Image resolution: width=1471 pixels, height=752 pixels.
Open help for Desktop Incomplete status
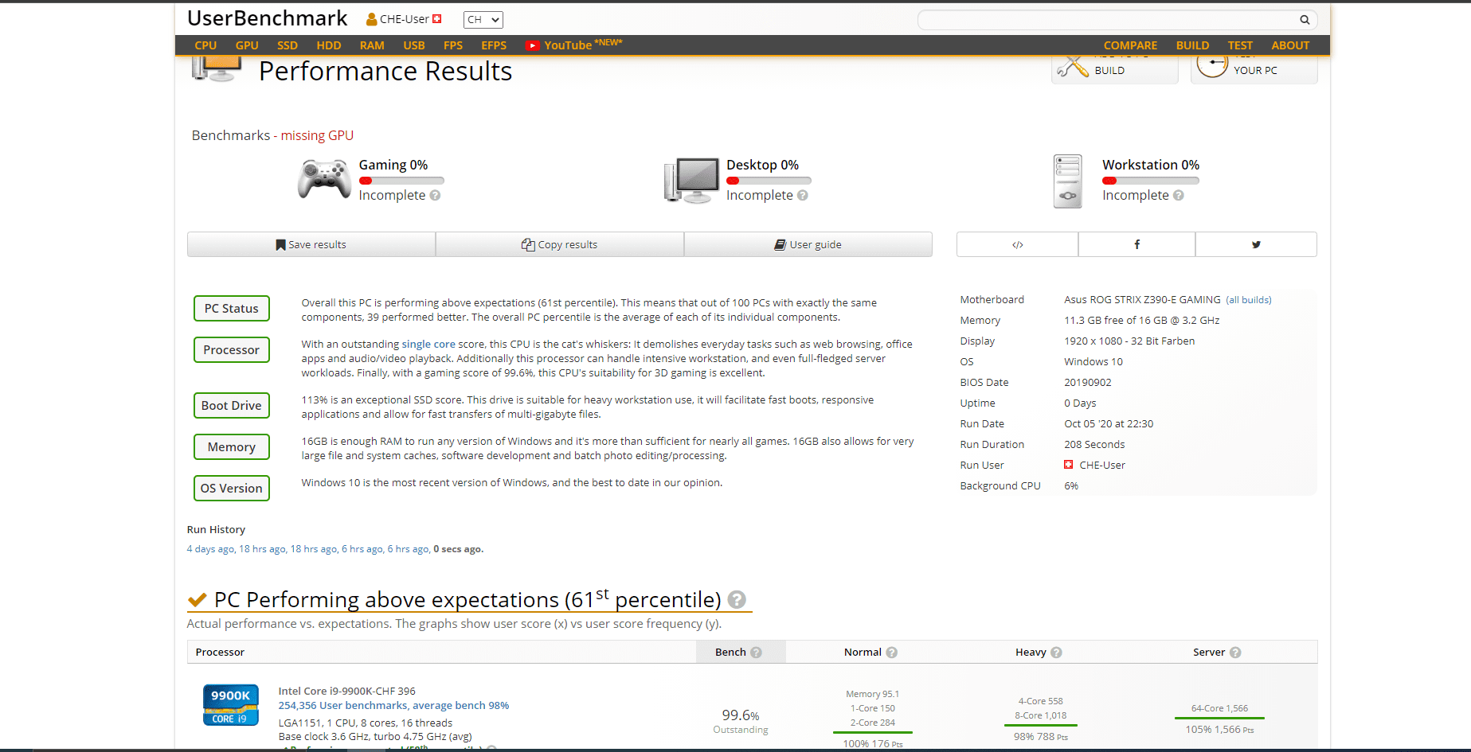(803, 196)
